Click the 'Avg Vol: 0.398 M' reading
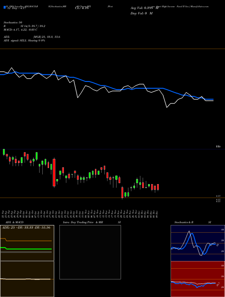The height and width of the screenshot is (297, 225). click(144, 8)
